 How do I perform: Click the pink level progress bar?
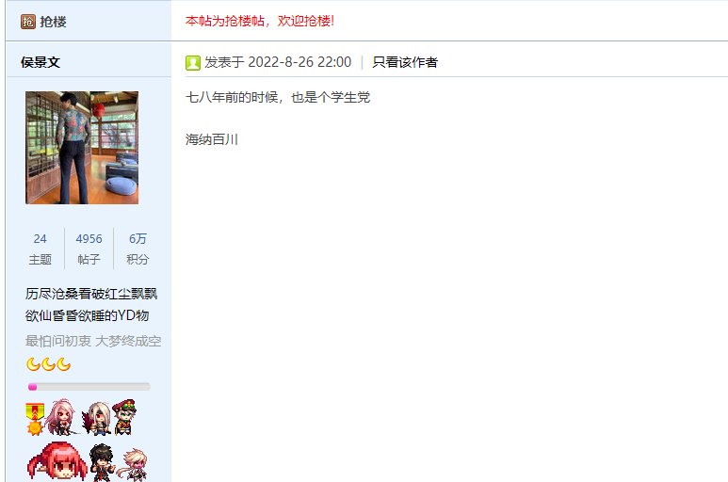(x=89, y=386)
